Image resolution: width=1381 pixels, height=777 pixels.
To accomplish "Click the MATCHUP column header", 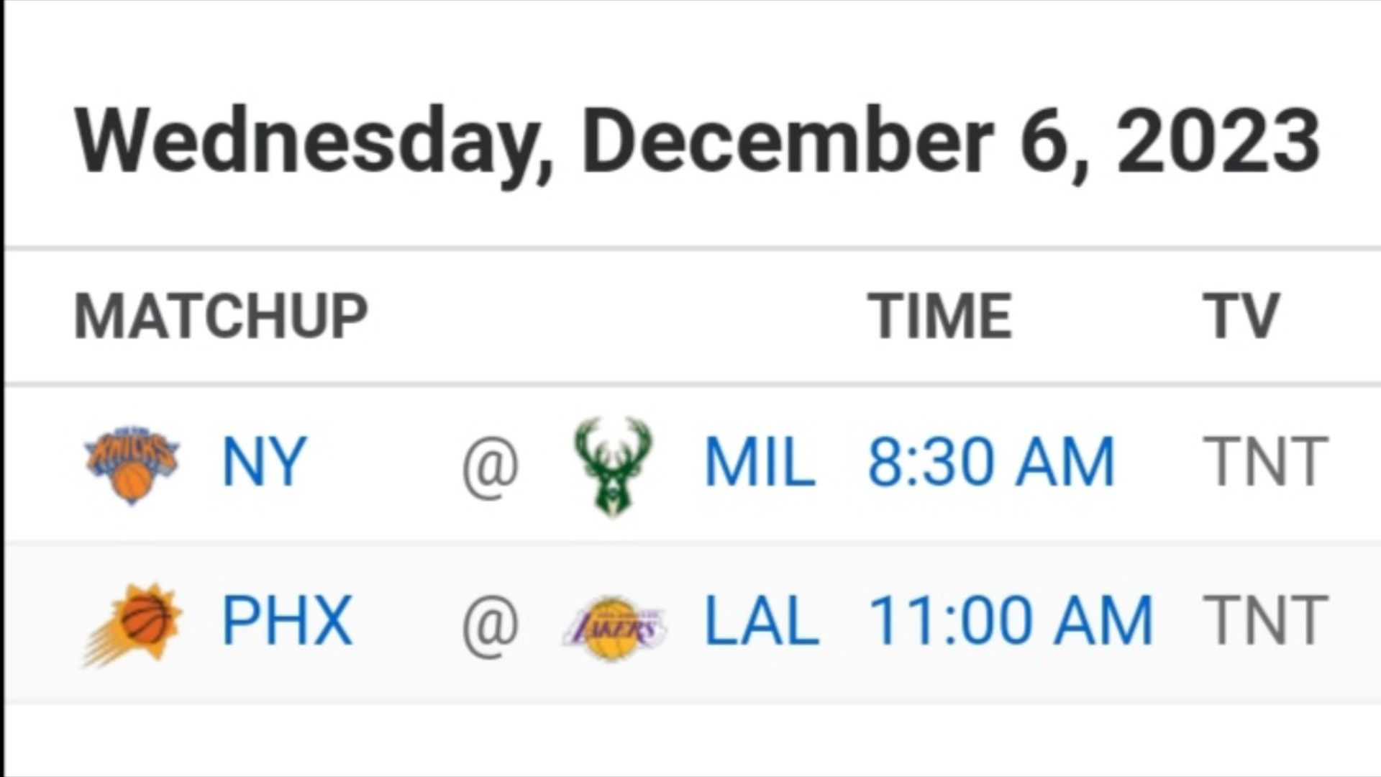I will tap(221, 315).
